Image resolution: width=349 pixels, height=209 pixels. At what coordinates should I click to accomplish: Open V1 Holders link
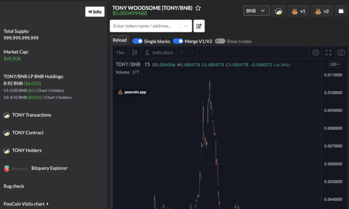coord(57,90)
